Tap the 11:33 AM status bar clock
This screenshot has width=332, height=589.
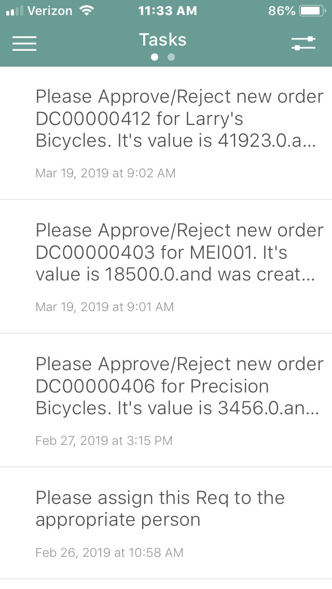point(168,11)
